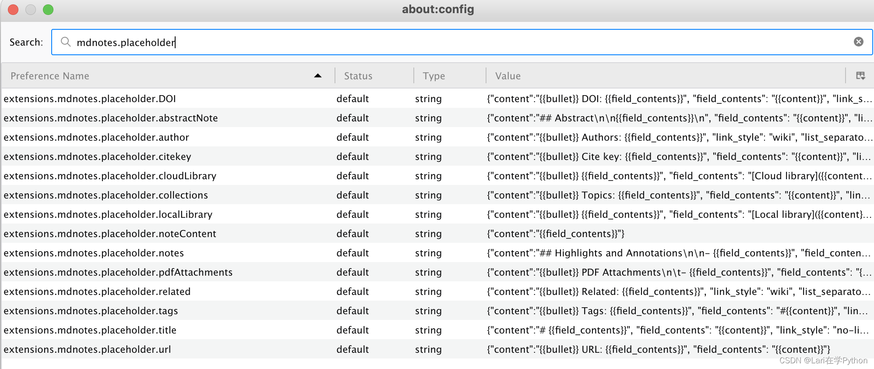This screenshot has height=369, width=874.
Task: Click the Highlights and Annotations value cell
Action: pyautogui.click(x=680, y=253)
